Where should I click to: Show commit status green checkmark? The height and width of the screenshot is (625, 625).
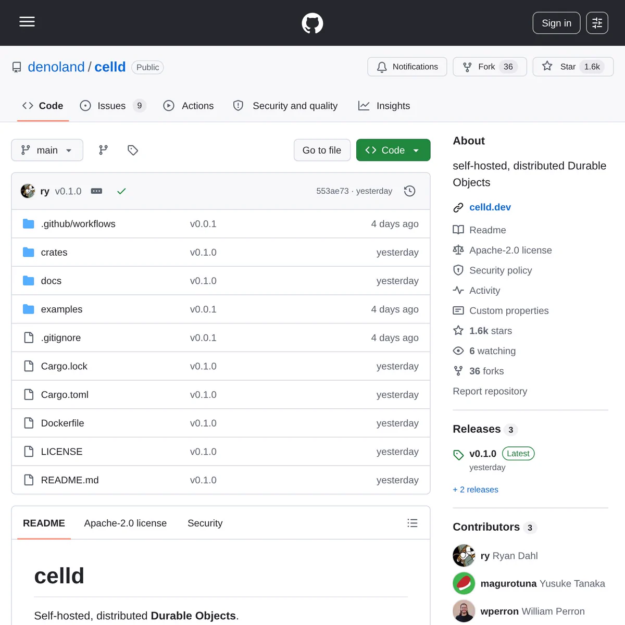pyautogui.click(x=121, y=191)
